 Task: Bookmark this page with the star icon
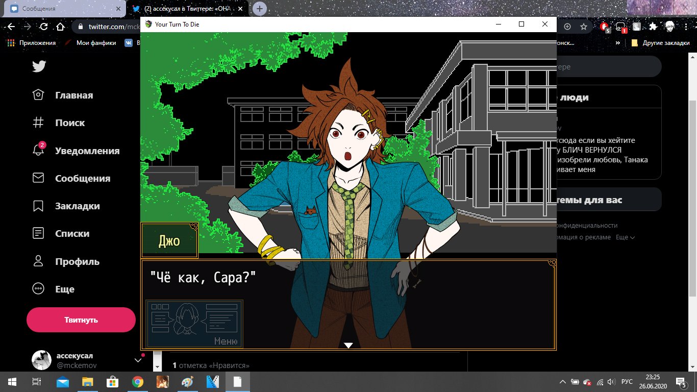click(584, 27)
